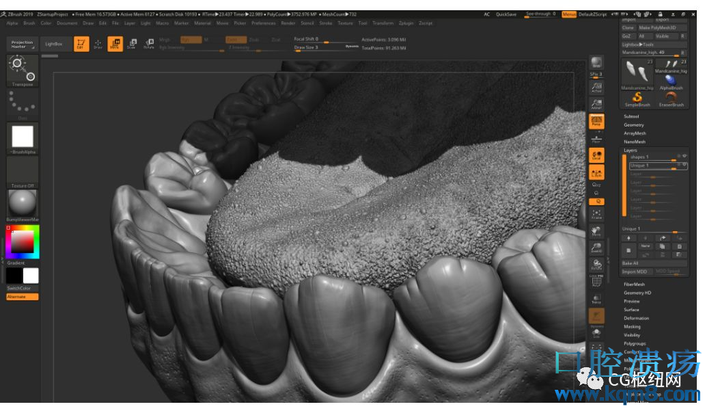Open the Preferences menu
Viewport: 705px width, 411px height.
click(264, 23)
